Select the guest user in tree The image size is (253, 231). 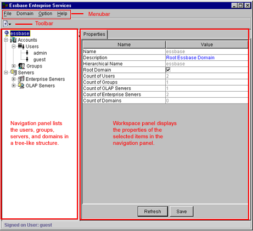[x=40, y=60]
